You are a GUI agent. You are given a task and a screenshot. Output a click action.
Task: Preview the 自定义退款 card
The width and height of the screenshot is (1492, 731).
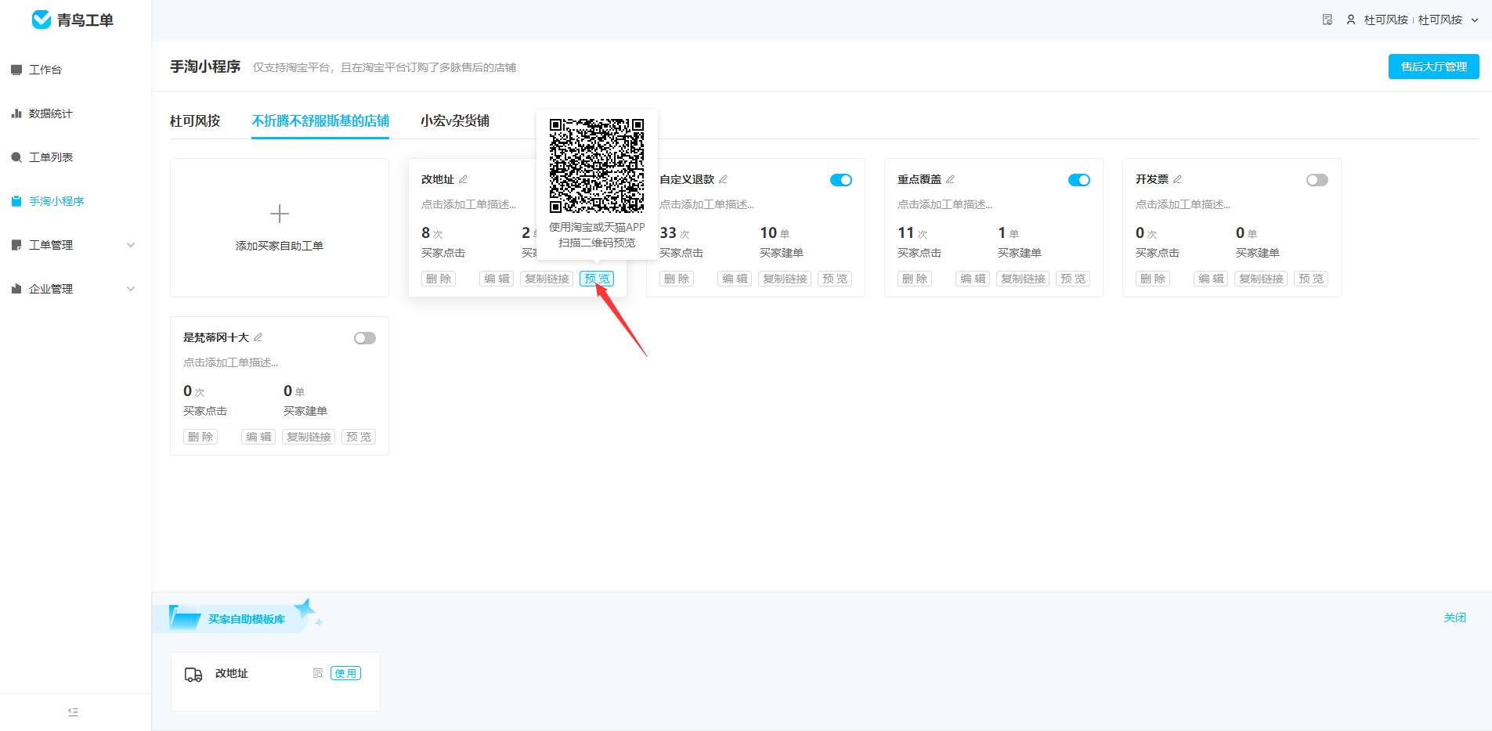pyautogui.click(x=835, y=279)
